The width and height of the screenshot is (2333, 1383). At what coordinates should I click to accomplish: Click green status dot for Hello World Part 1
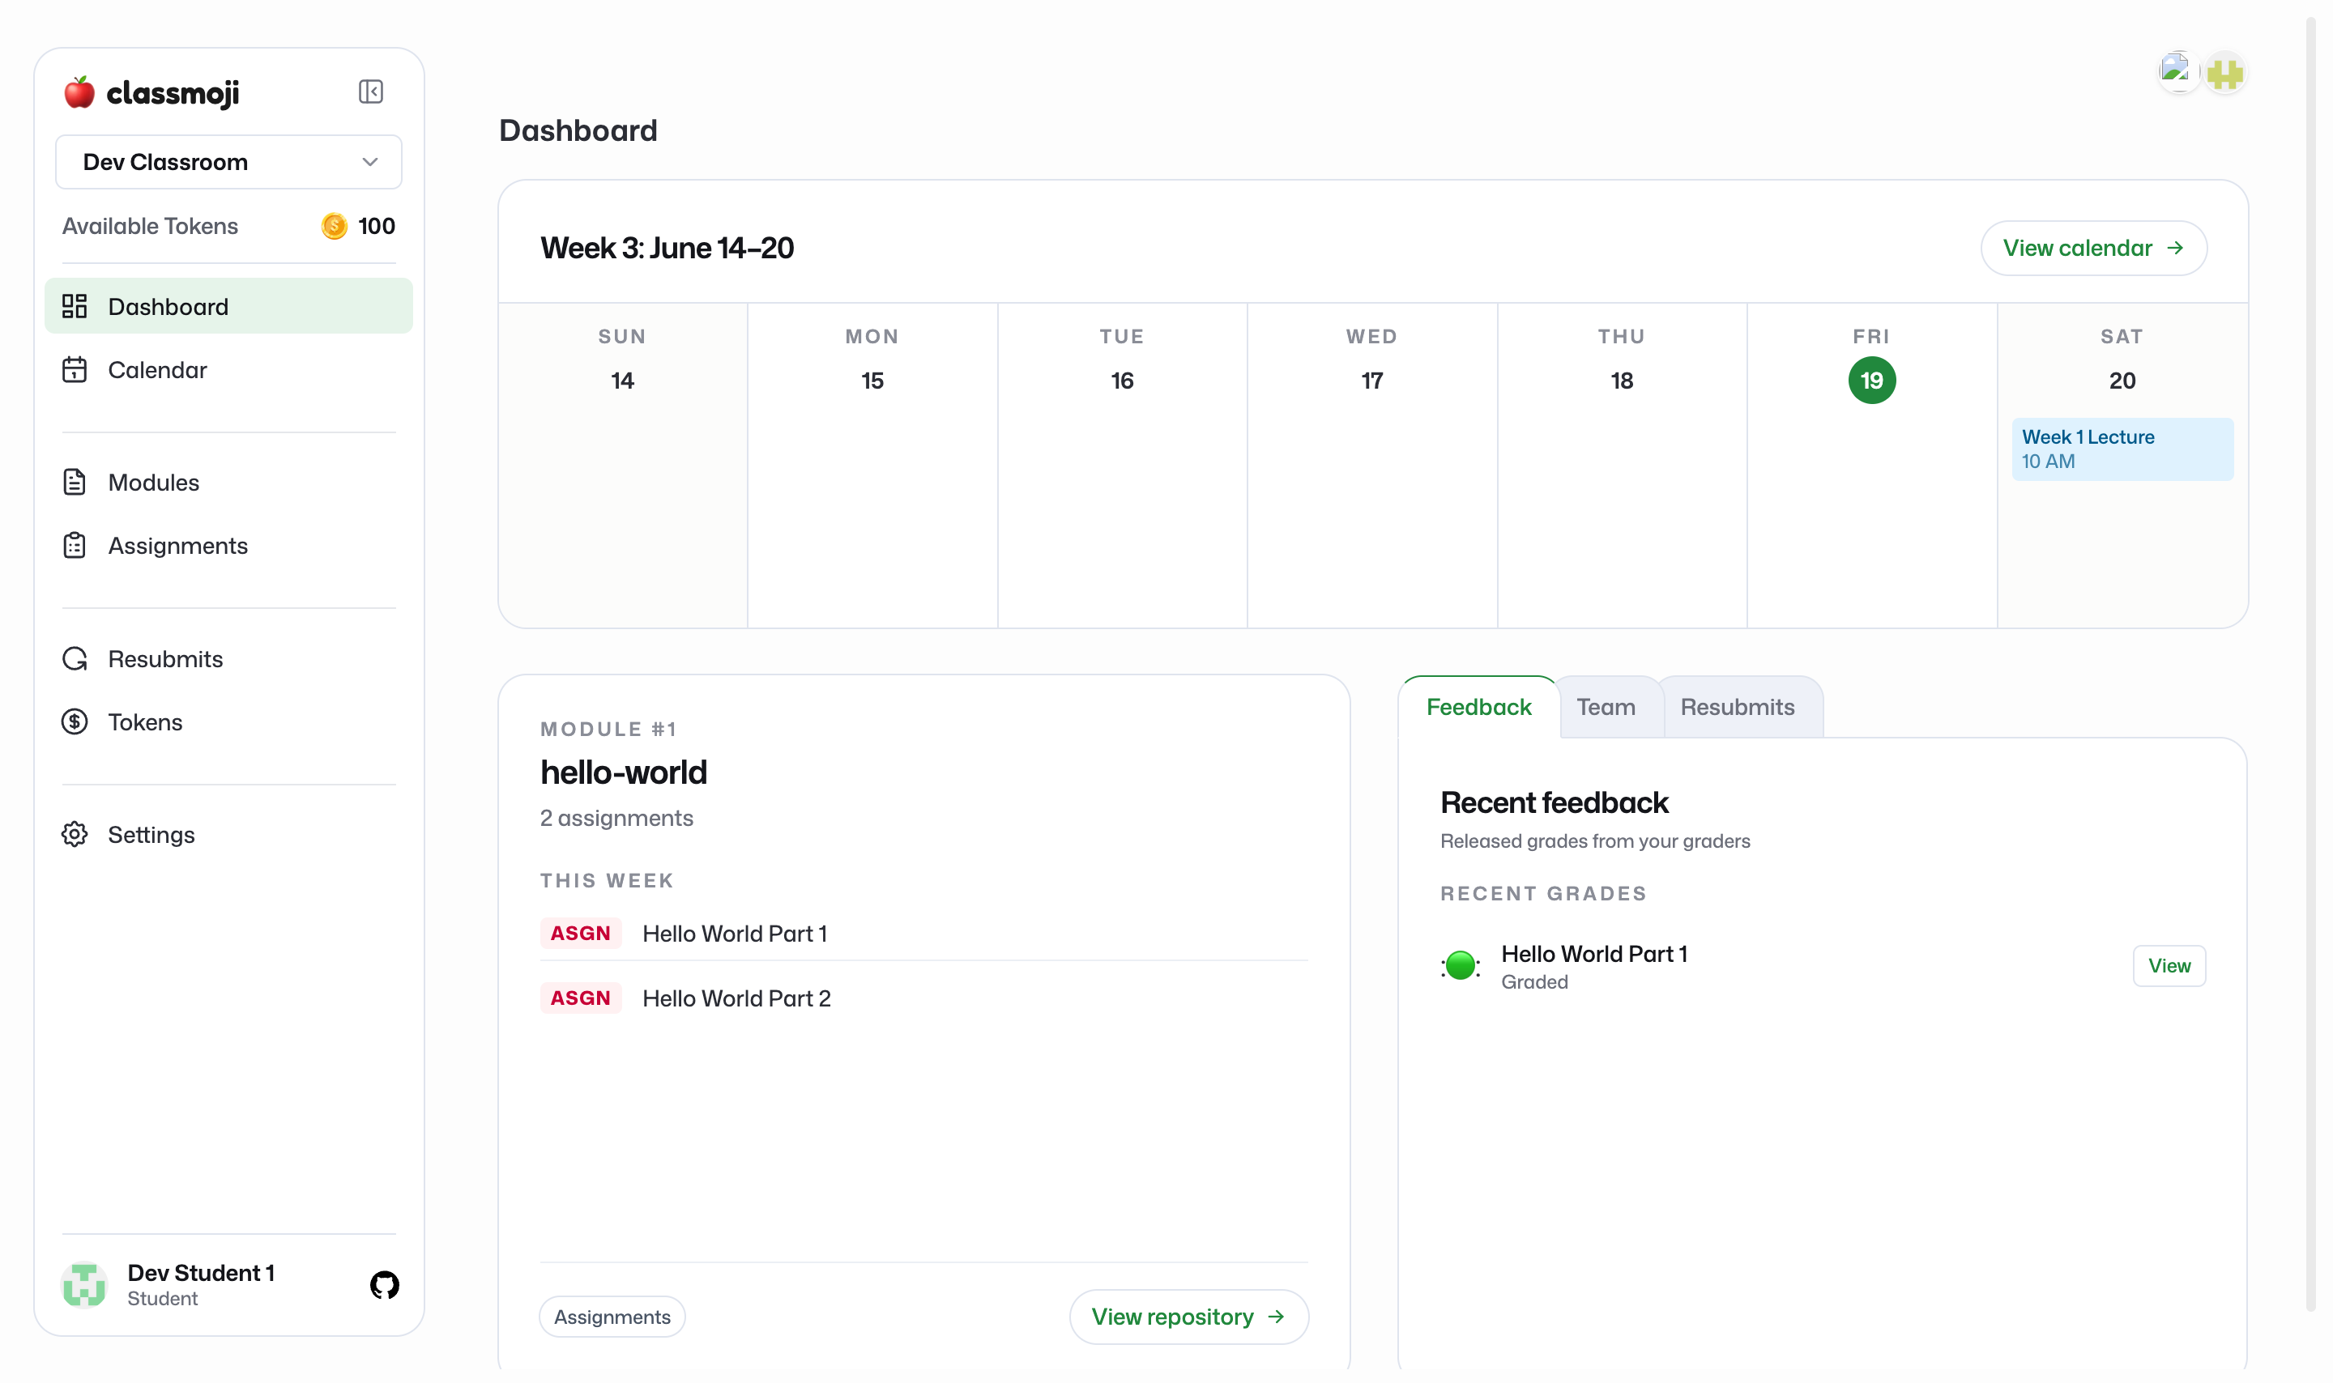tap(1461, 967)
